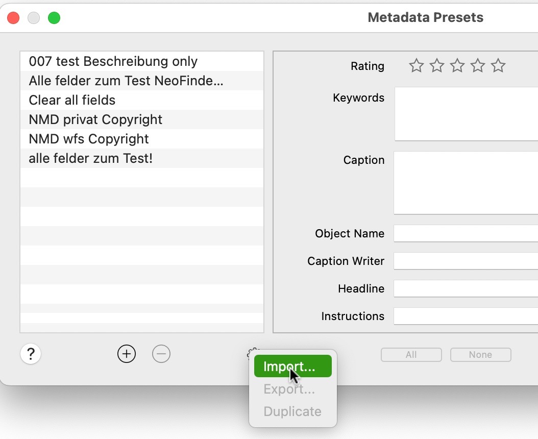The height and width of the screenshot is (439, 538).
Task: Click the fifth rating star
Action: click(498, 65)
